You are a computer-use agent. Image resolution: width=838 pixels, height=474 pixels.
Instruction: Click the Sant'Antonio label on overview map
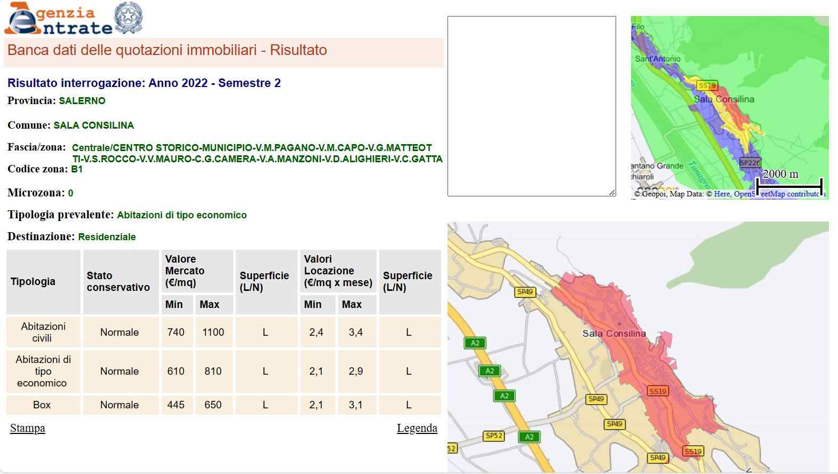[657, 59]
